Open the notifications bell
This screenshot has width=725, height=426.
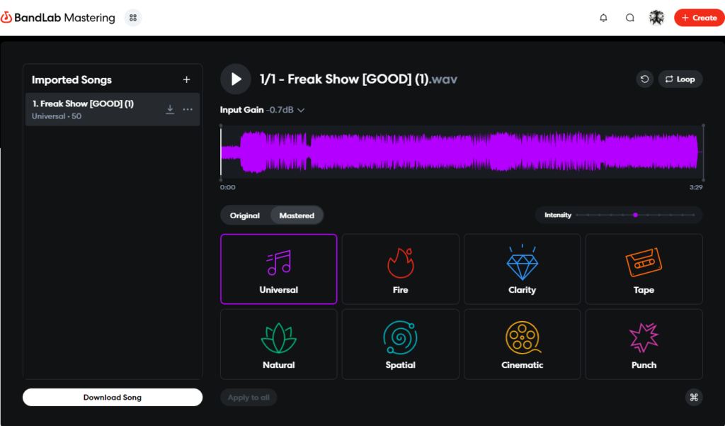tap(603, 18)
